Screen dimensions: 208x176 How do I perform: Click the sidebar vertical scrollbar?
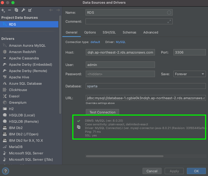point(60,65)
